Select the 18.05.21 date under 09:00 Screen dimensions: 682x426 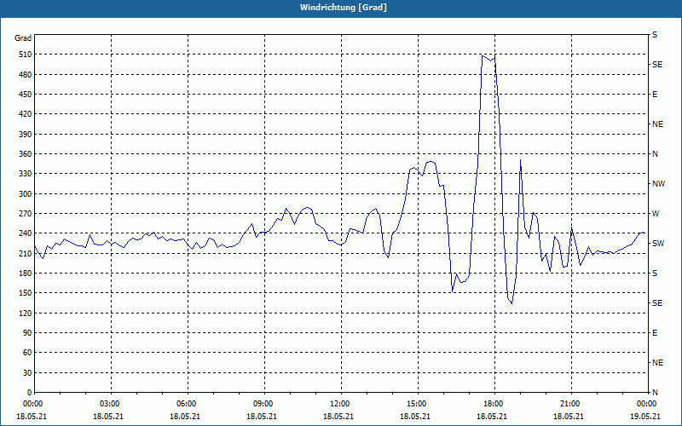(x=261, y=416)
